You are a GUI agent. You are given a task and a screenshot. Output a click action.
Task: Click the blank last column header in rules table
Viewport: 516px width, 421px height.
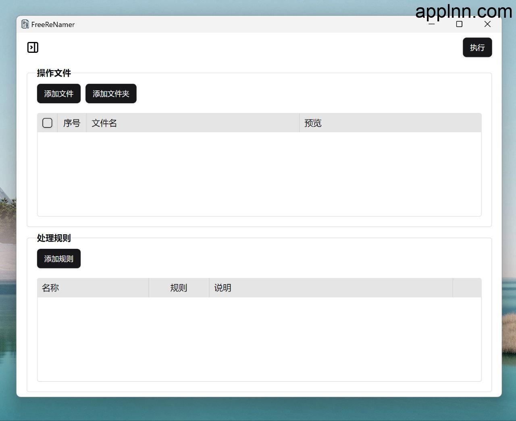pyautogui.click(x=467, y=288)
